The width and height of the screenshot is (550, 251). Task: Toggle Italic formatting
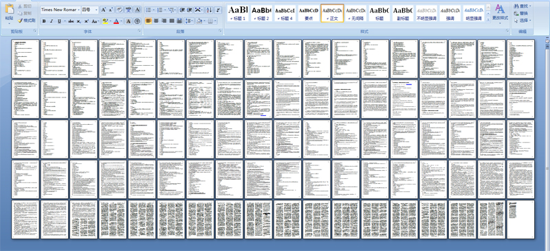[x=52, y=21]
